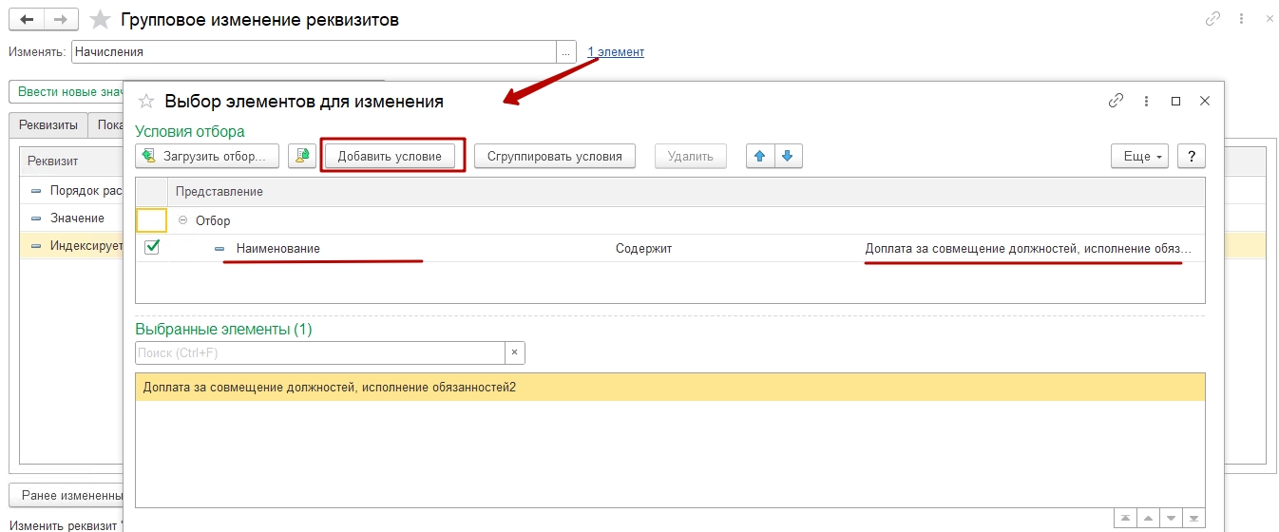Click the Сгруппировать условия button
1279x532 pixels.
tap(555, 156)
